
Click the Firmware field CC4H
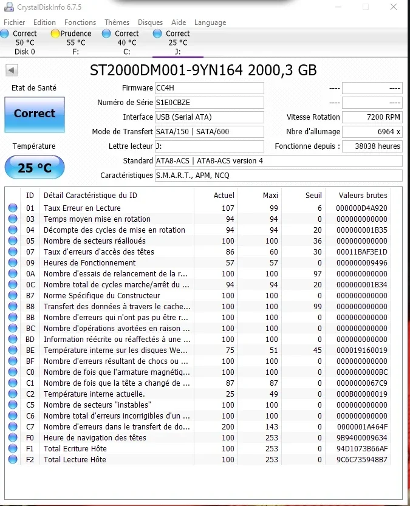[210, 88]
